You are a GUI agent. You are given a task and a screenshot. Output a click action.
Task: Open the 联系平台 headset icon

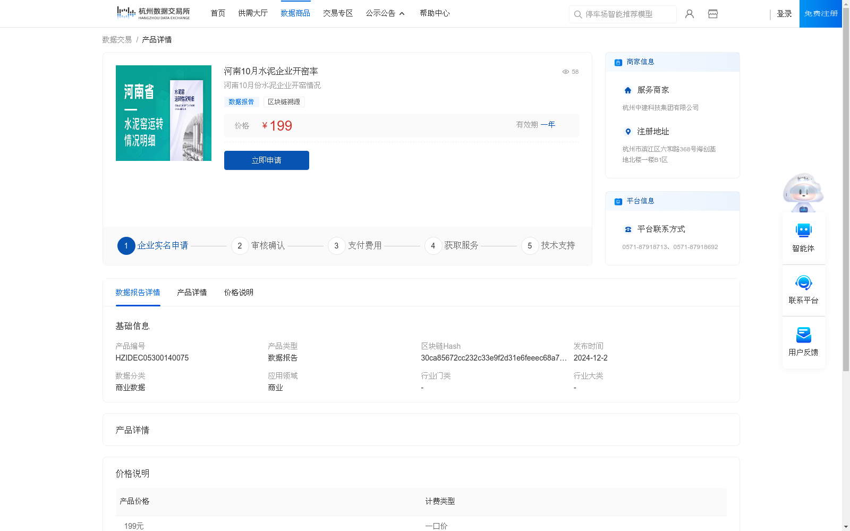click(x=804, y=282)
